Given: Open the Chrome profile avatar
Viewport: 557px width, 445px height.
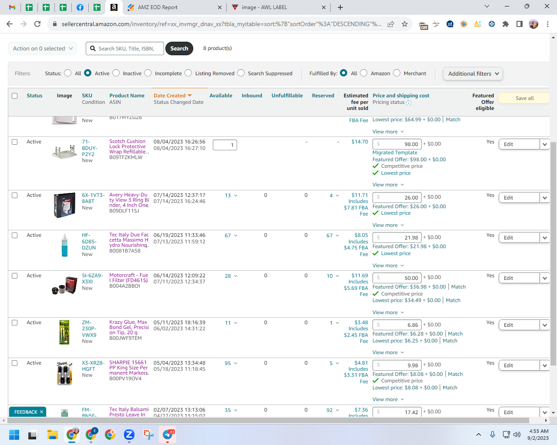Looking at the screenshot, I should [534, 24].
